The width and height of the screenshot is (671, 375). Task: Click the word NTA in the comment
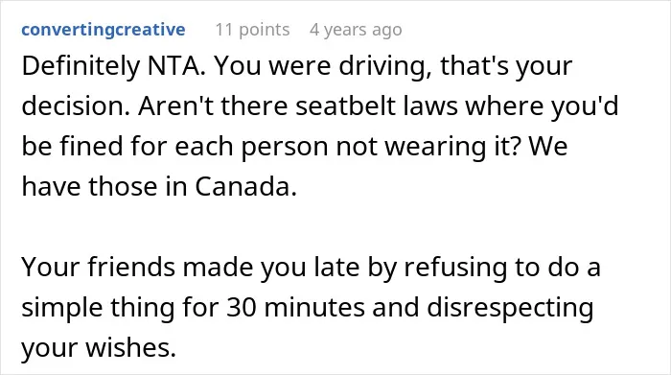[175, 66]
